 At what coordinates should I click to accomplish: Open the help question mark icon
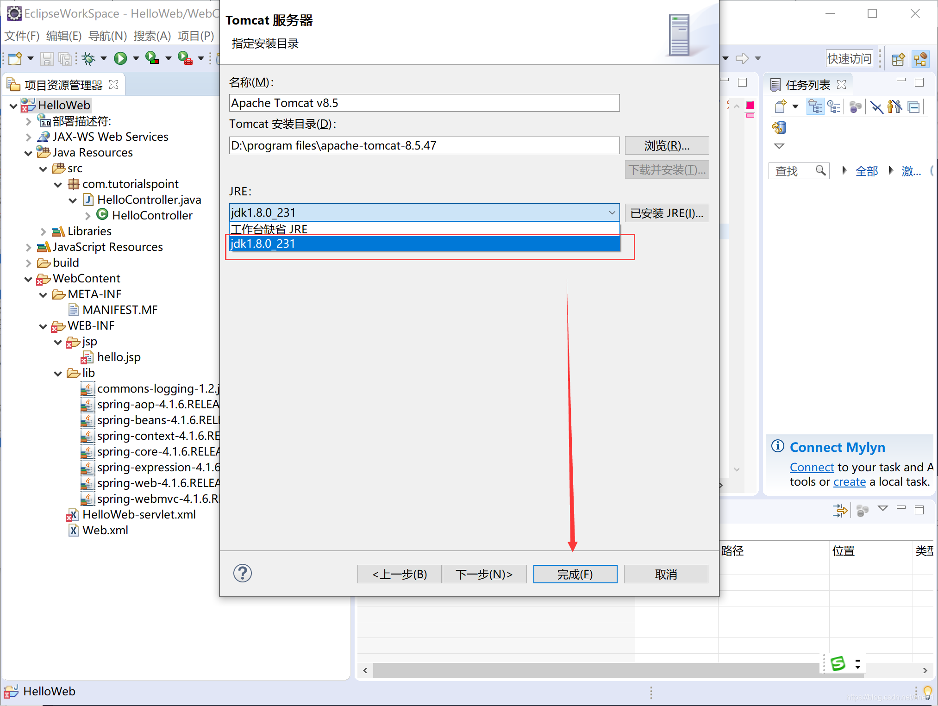pyautogui.click(x=242, y=573)
